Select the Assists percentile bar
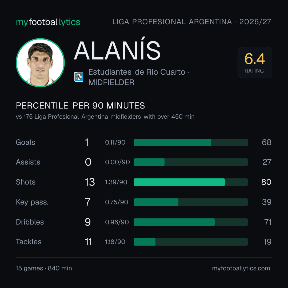The image size is (288, 288). [191, 162]
